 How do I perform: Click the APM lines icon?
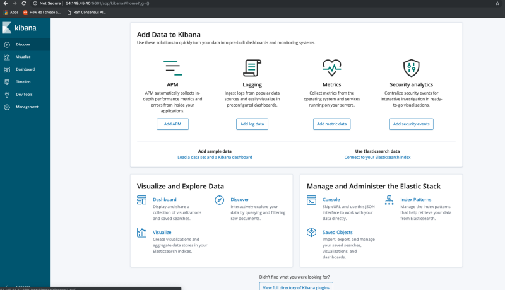click(172, 68)
